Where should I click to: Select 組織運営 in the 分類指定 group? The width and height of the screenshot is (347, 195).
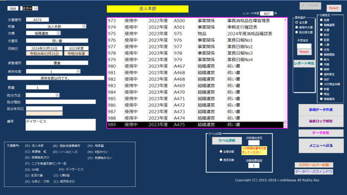point(321,25)
